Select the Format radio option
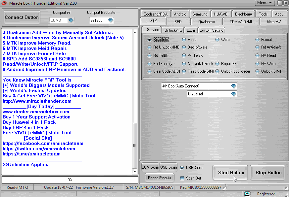289x197 pixels. click(x=257, y=40)
